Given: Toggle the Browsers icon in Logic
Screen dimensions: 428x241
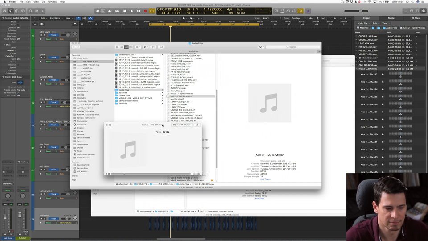Looking at the screenshot, I should (424, 11).
